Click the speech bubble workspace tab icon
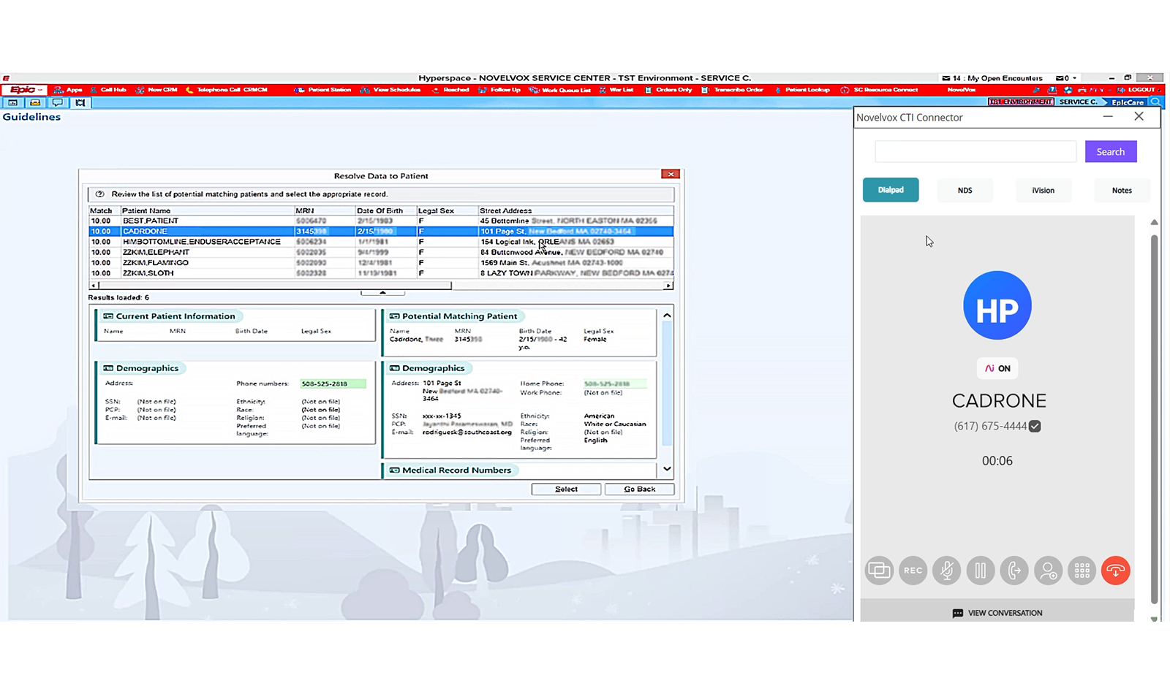 57,103
